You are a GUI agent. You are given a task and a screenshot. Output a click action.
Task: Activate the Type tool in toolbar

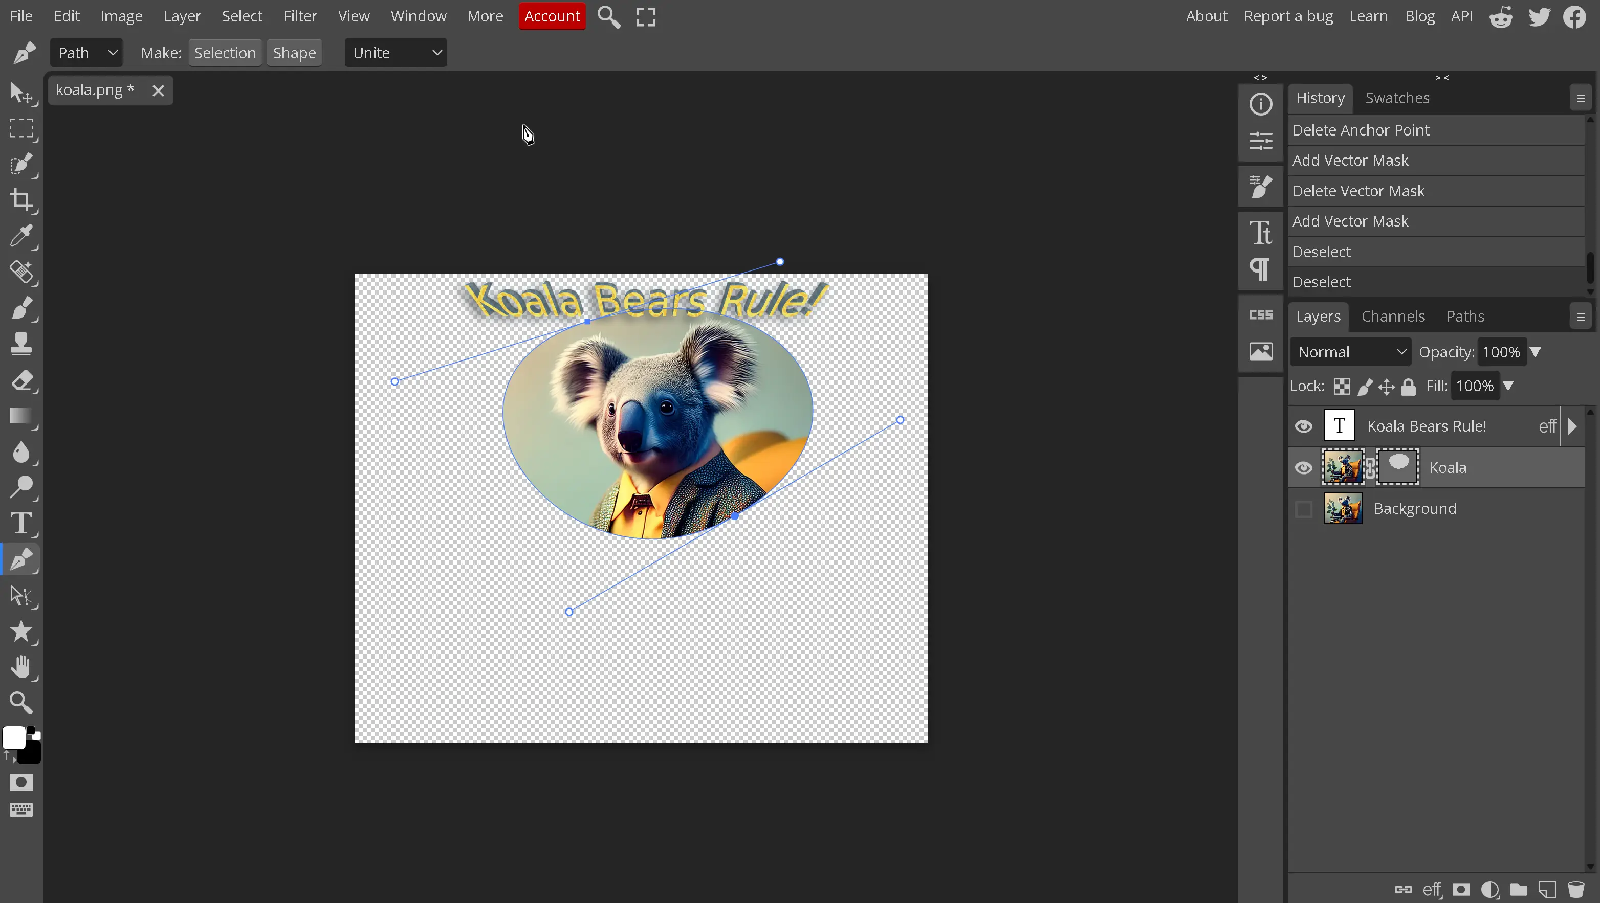[21, 524]
